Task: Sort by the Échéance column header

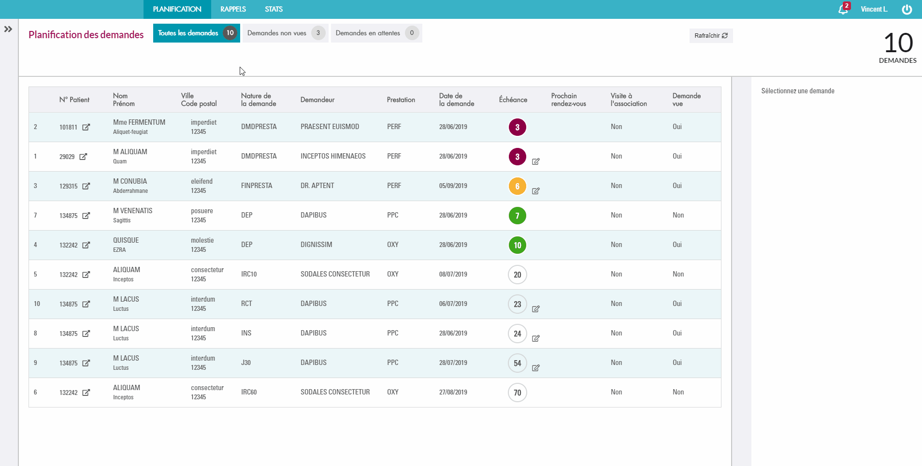Action: [x=513, y=100]
